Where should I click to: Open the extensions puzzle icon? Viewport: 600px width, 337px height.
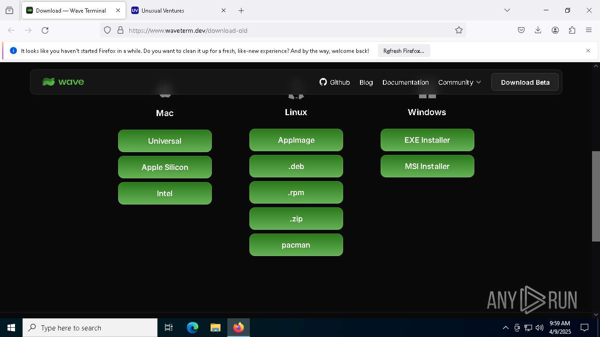[x=572, y=30]
